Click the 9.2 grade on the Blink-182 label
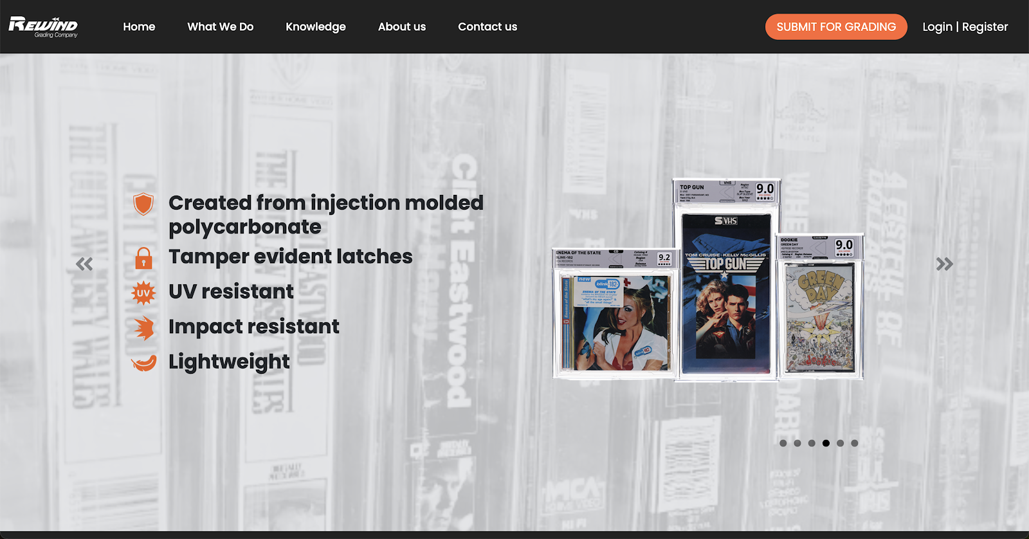This screenshot has width=1029, height=539. pos(664,257)
